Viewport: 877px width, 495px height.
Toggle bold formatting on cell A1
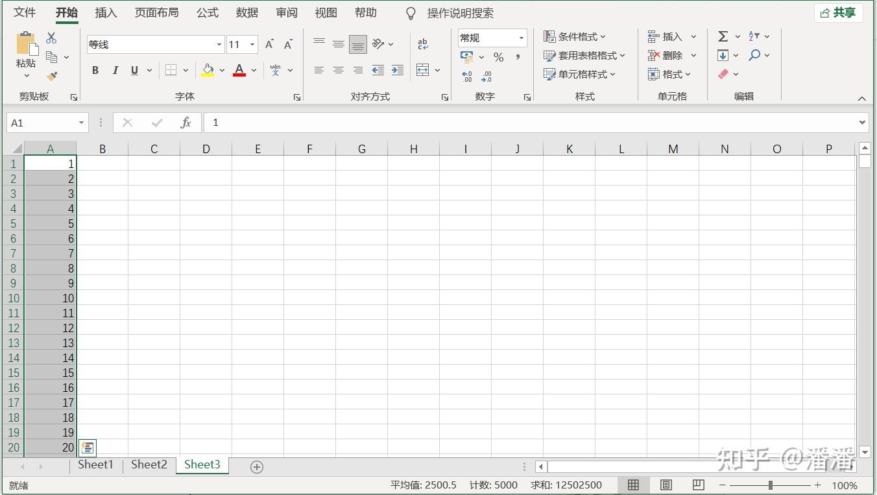(x=95, y=70)
